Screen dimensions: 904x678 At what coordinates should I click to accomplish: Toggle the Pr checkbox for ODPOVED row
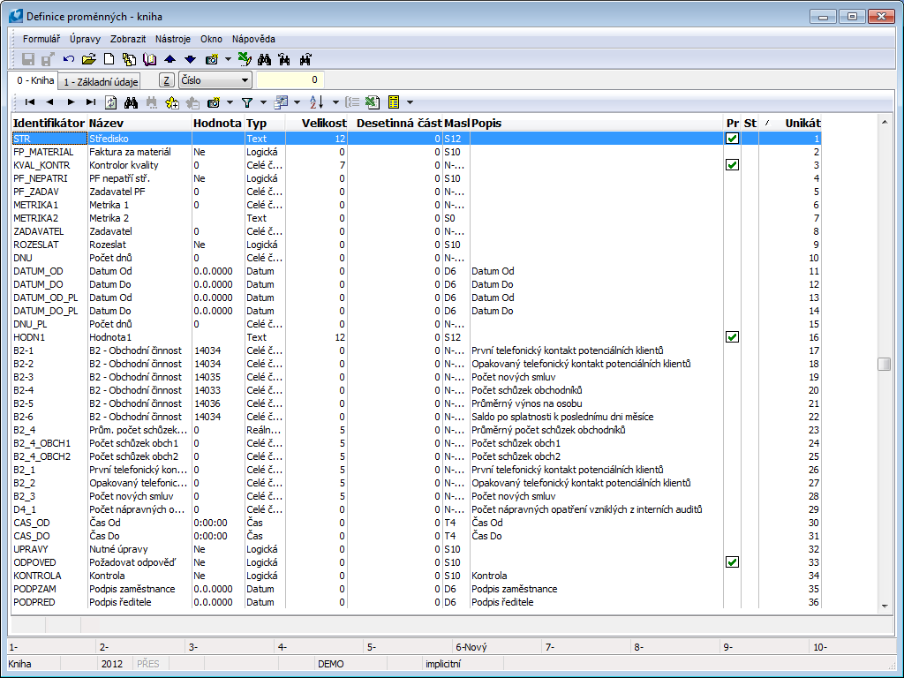point(732,562)
